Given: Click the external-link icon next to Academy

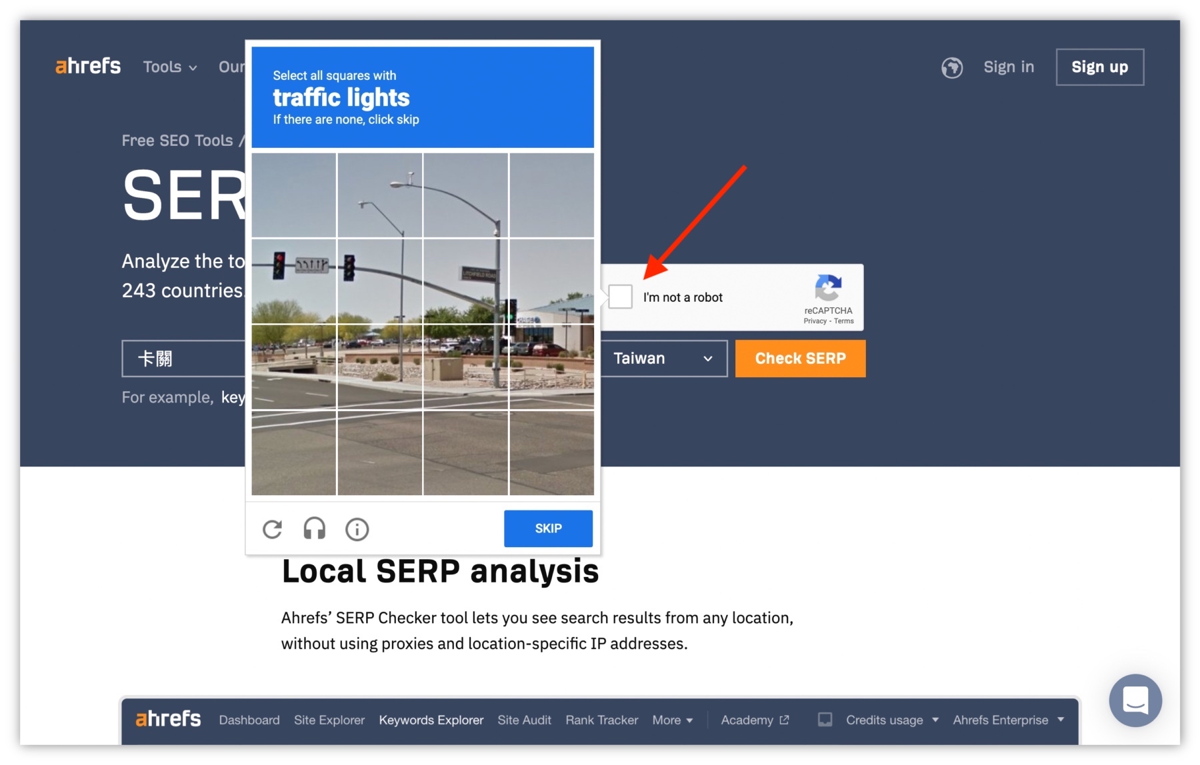Looking at the screenshot, I should [x=785, y=720].
